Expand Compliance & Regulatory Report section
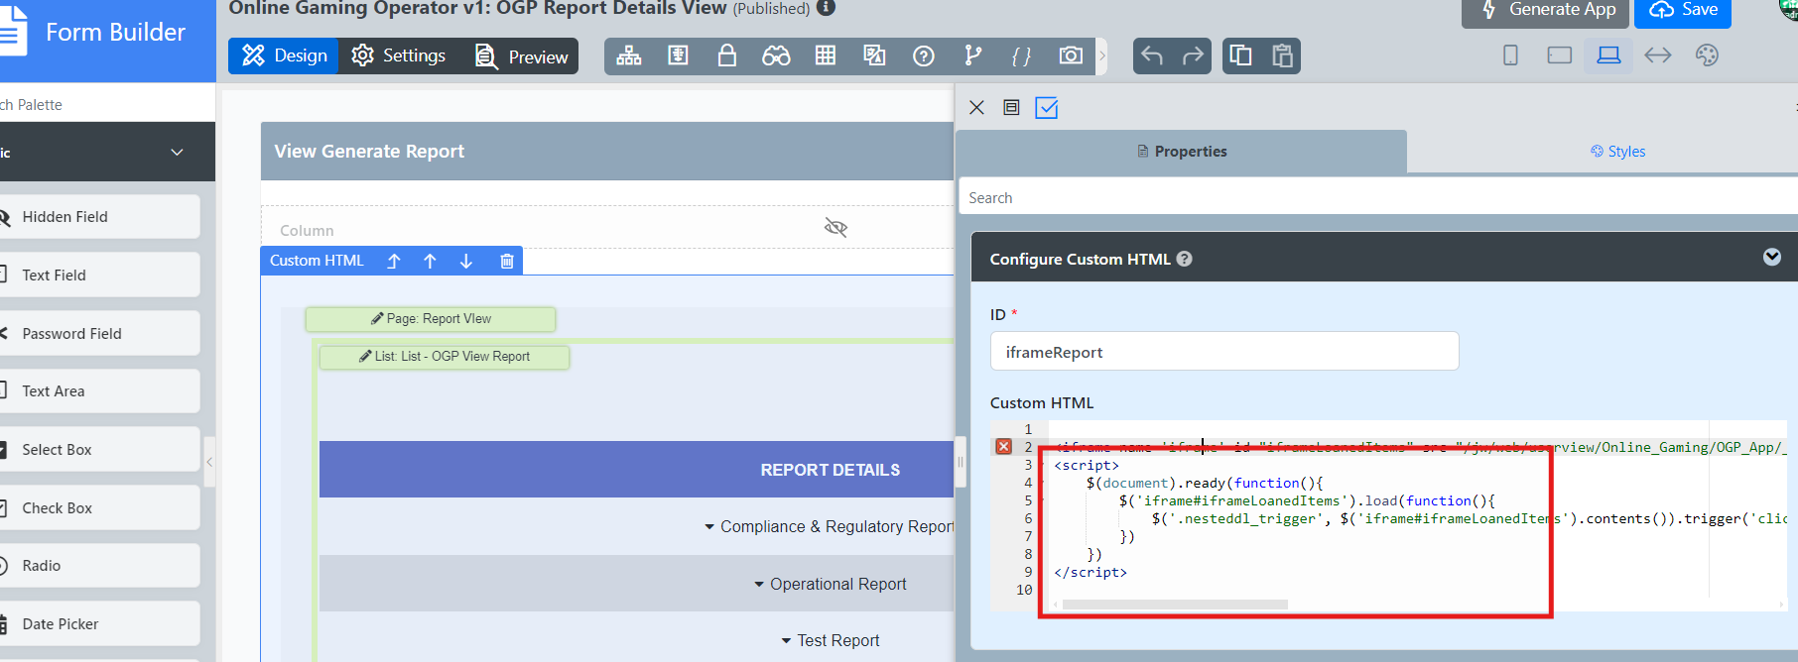 [x=829, y=527]
